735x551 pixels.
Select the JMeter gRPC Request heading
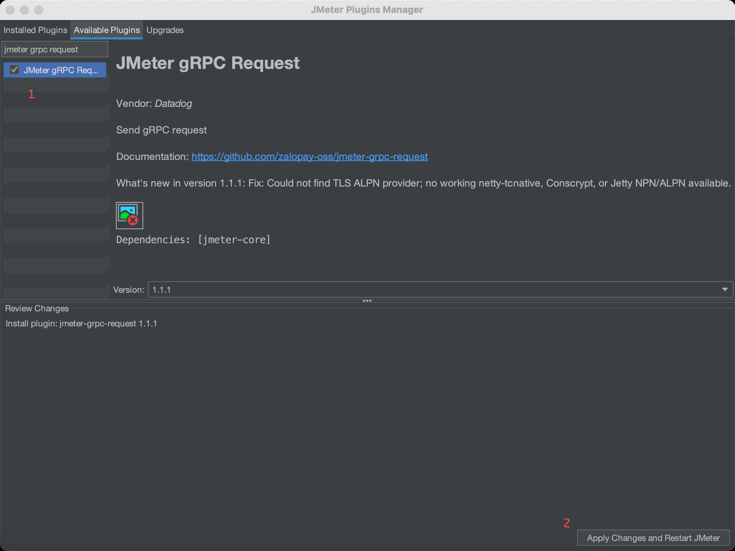pyautogui.click(x=208, y=63)
